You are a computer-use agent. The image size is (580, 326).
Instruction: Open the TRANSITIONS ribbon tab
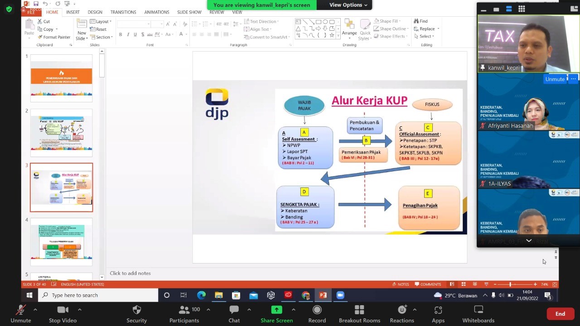pyautogui.click(x=123, y=12)
